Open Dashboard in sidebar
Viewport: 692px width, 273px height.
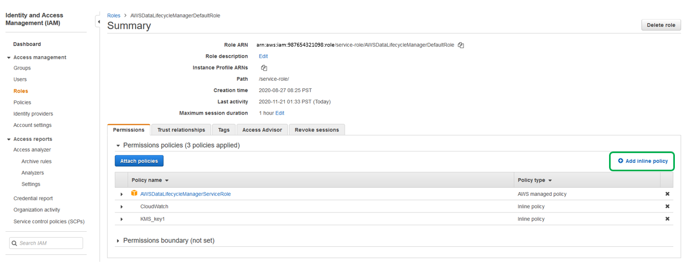tap(27, 44)
